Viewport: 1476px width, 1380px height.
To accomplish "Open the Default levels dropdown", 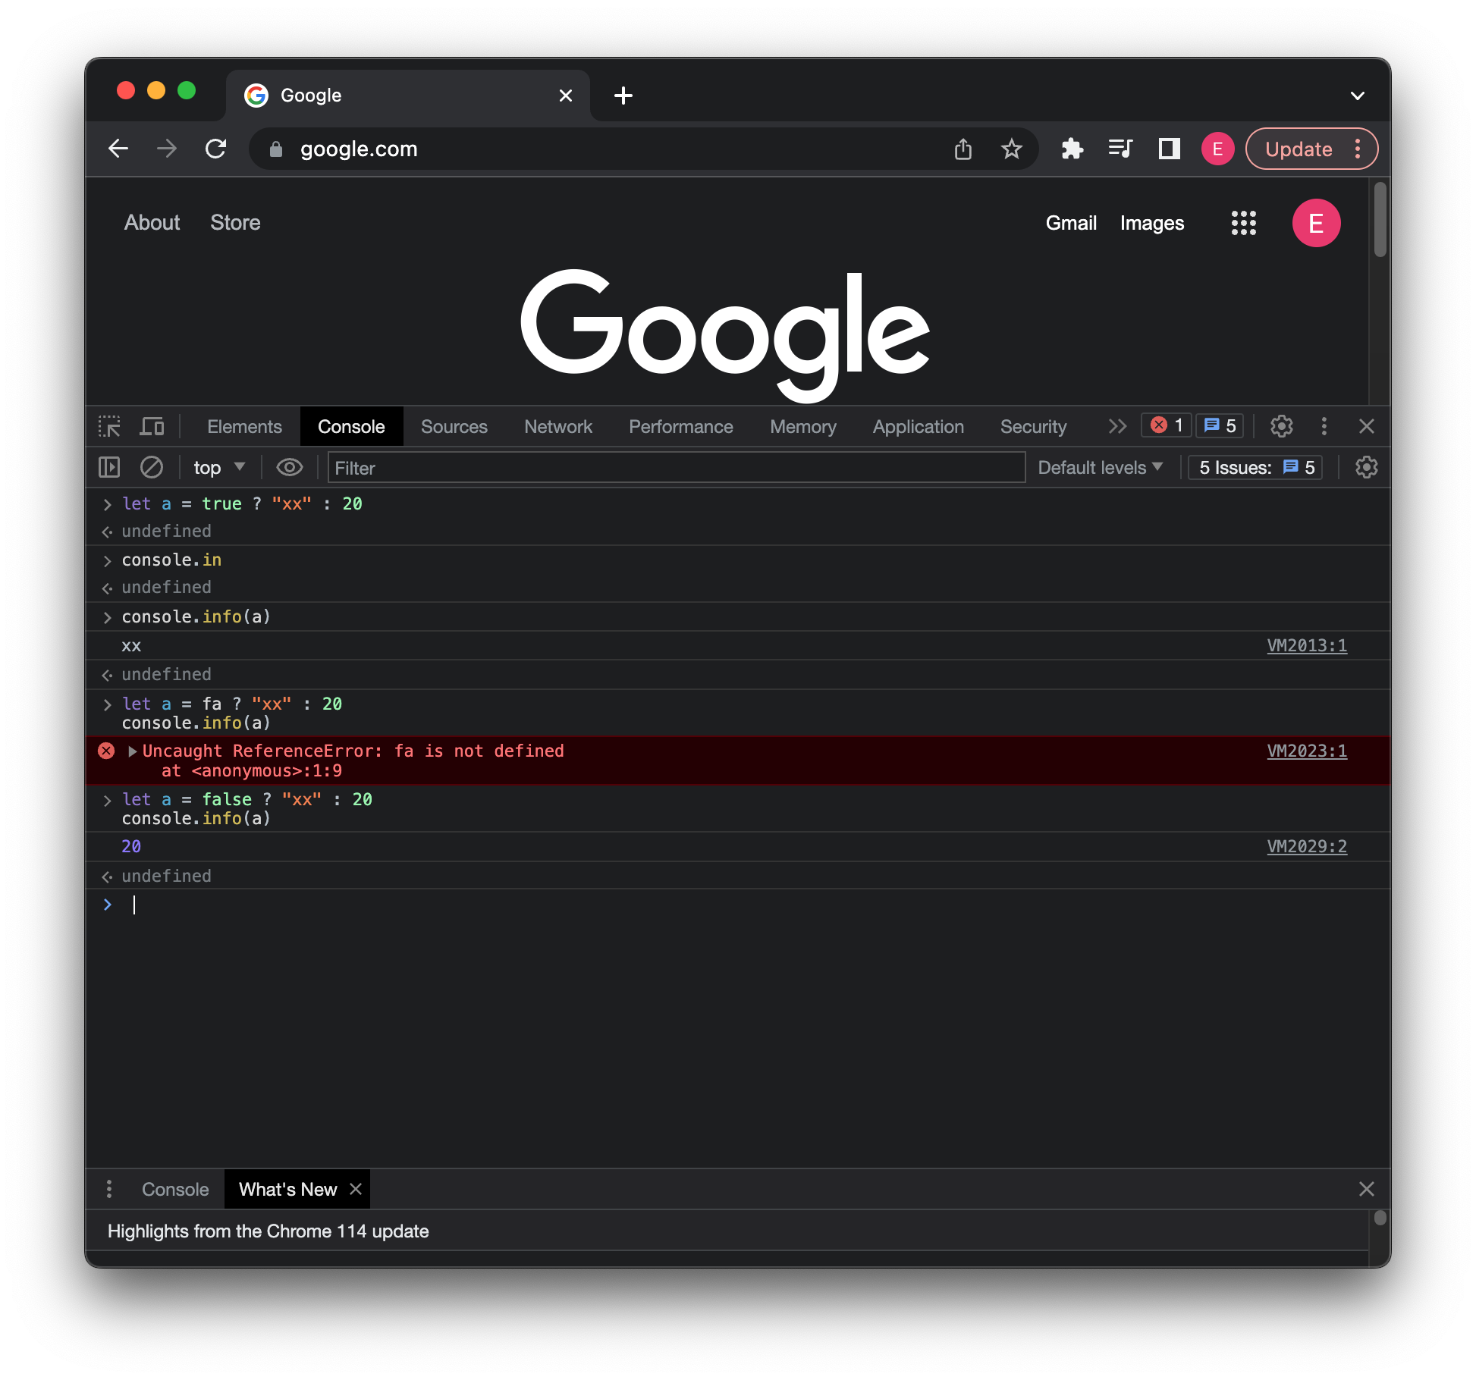I will (x=1100, y=467).
